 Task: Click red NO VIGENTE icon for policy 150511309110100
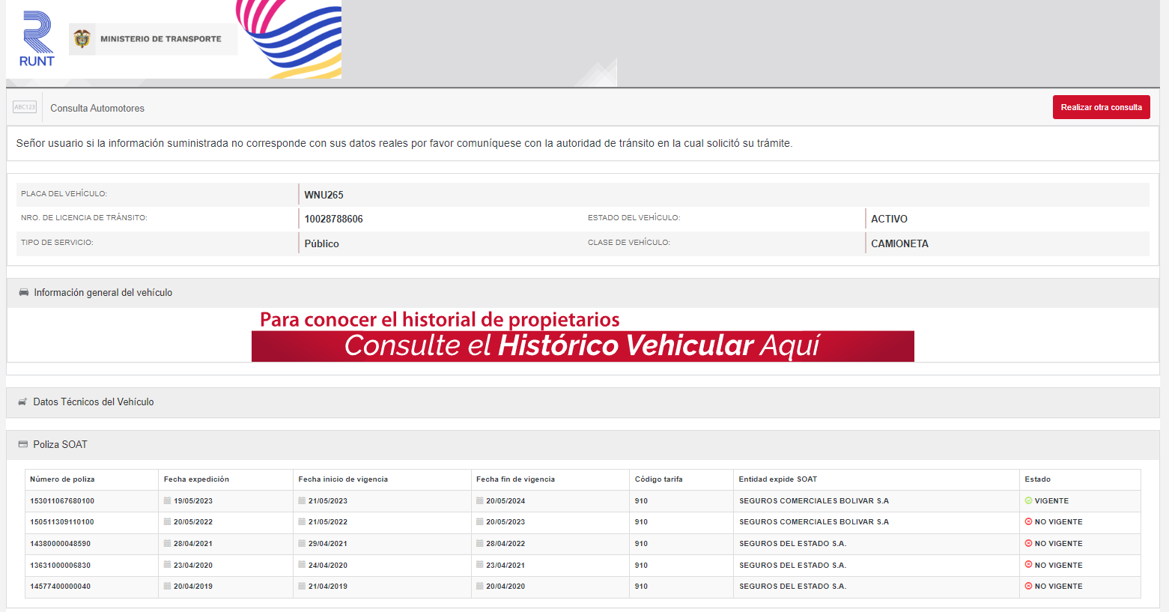tap(1028, 522)
